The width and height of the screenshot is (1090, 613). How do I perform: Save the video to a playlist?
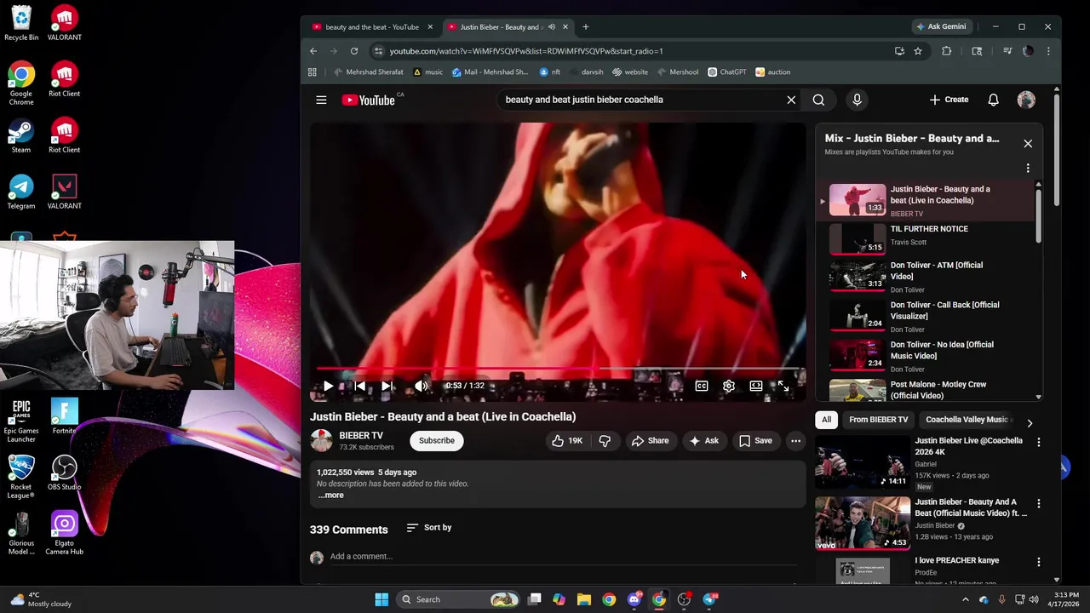click(x=755, y=440)
